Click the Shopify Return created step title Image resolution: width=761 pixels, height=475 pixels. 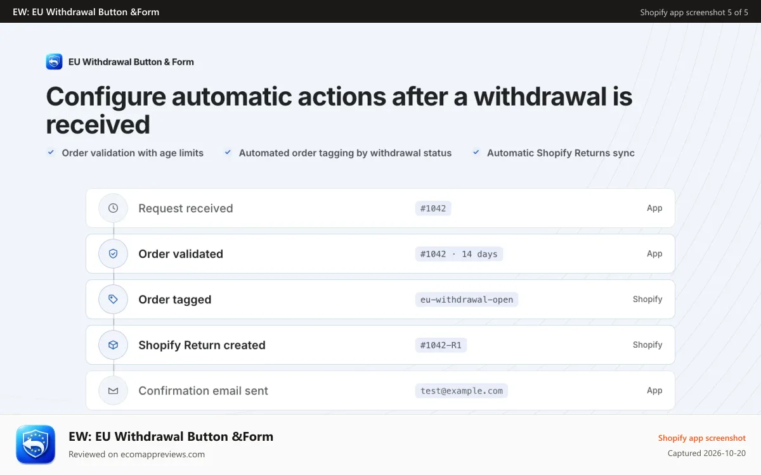pyautogui.click(x=202, y=345)
